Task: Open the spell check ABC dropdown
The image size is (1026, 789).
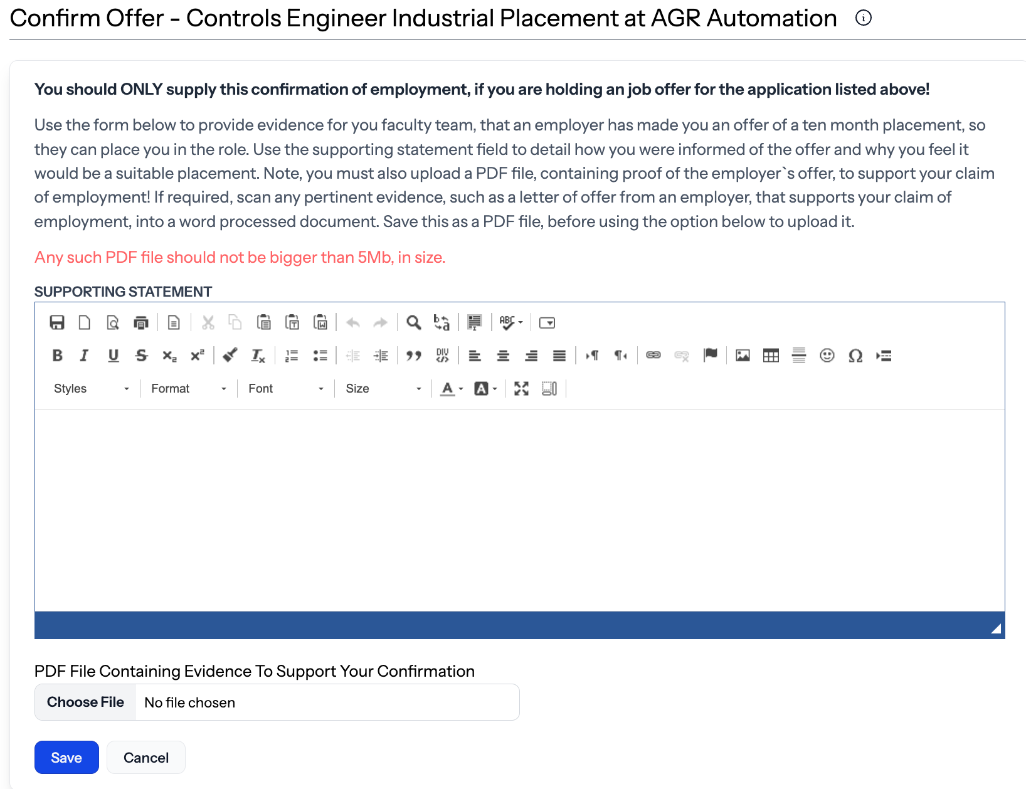Action: coord(511,322)
